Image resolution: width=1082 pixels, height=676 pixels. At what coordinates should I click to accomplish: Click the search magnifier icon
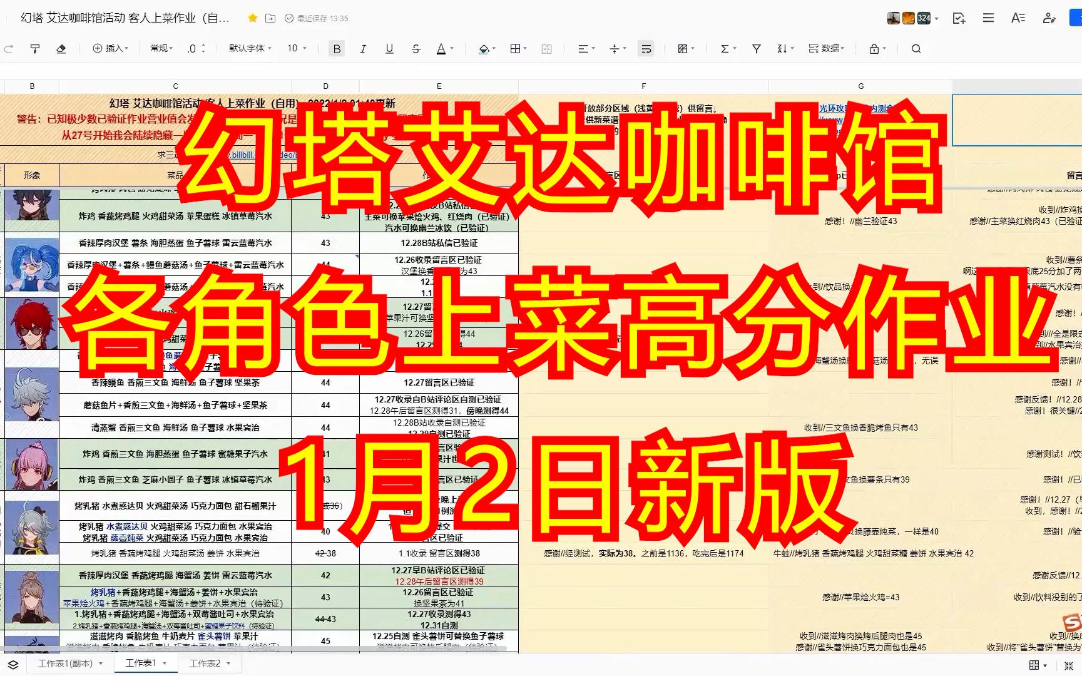click(x=916, y=49)
